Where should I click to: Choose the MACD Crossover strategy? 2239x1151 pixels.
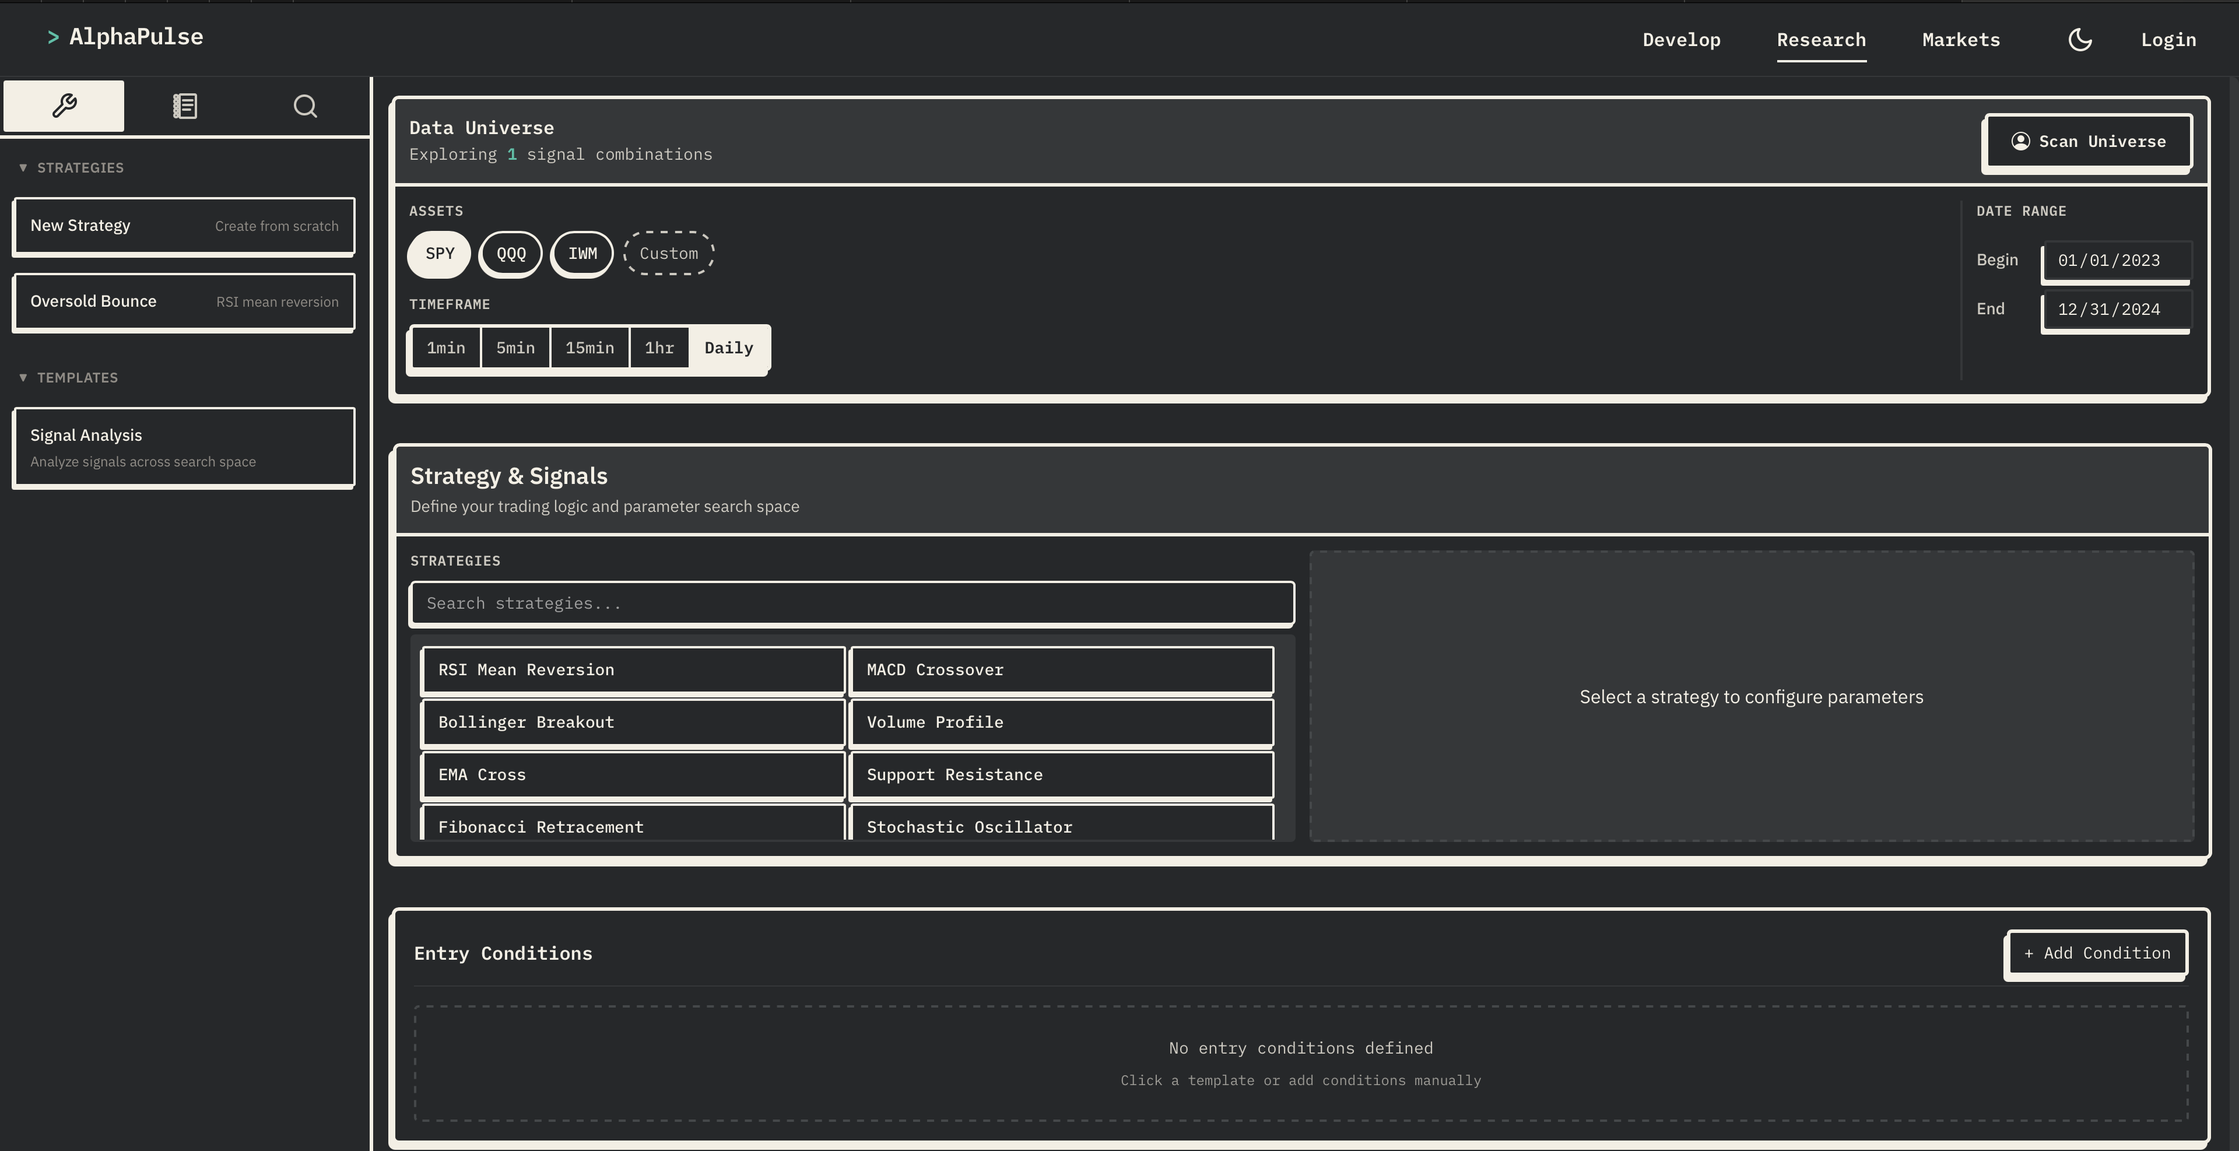[1061, 671]
